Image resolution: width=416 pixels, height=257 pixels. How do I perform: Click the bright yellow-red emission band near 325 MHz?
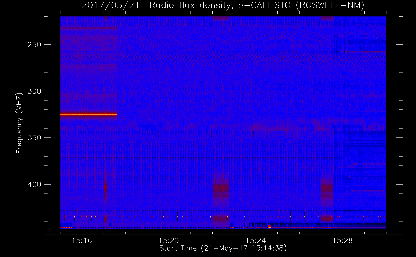point(88,114)
